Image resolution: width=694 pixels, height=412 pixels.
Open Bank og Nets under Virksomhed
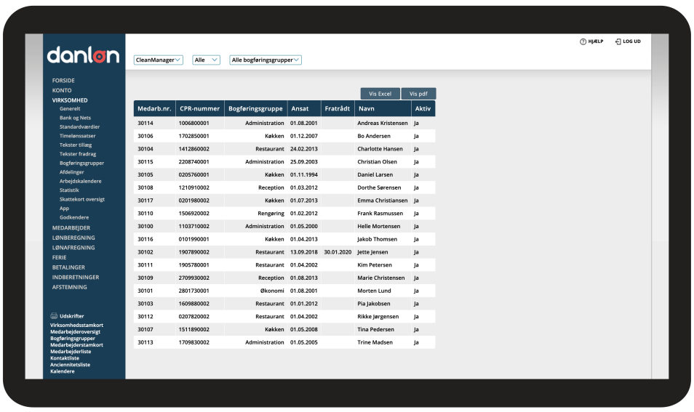pyautogui.click(x=75, y=118)
